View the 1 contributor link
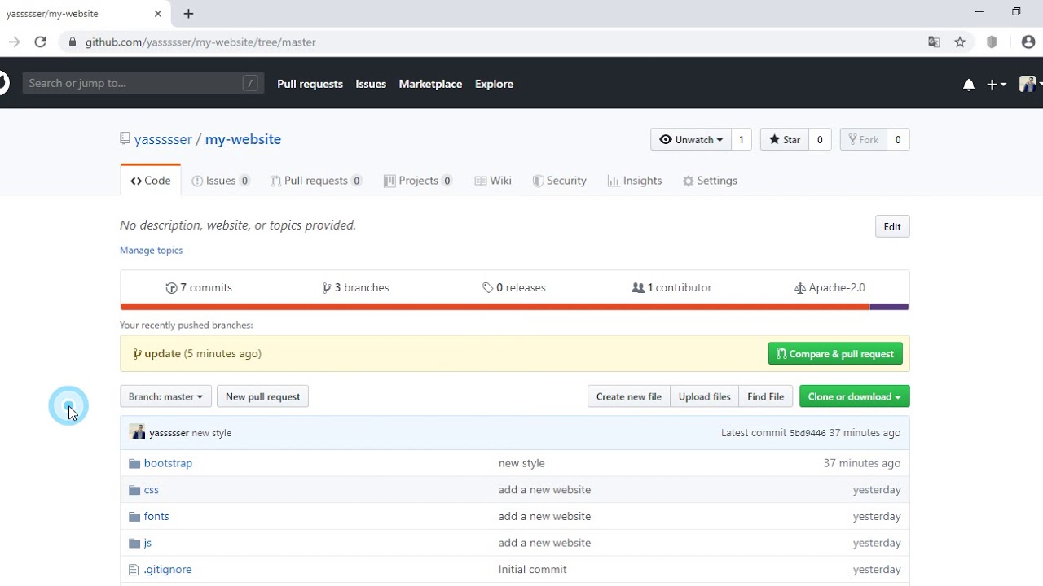1043x586 pixels. (x=672, y=288)
